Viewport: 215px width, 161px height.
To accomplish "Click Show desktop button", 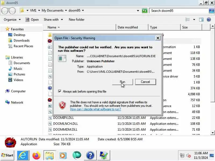I will click(x=212, y=155).
